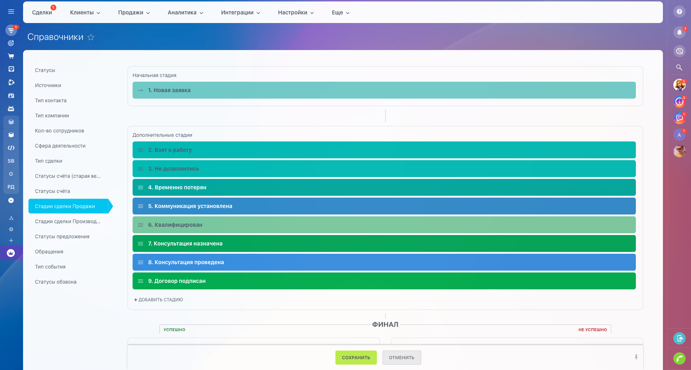This screenshot has height=370, width=691.
Task: Click the drag handle of Договор подписан stage
Action: pos(141,281)
